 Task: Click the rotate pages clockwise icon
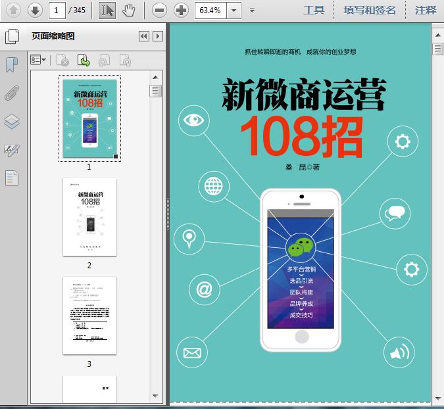[x=125, y=60]
